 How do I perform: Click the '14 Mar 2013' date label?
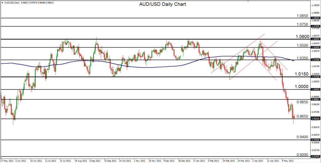click(x=244, y=161)
